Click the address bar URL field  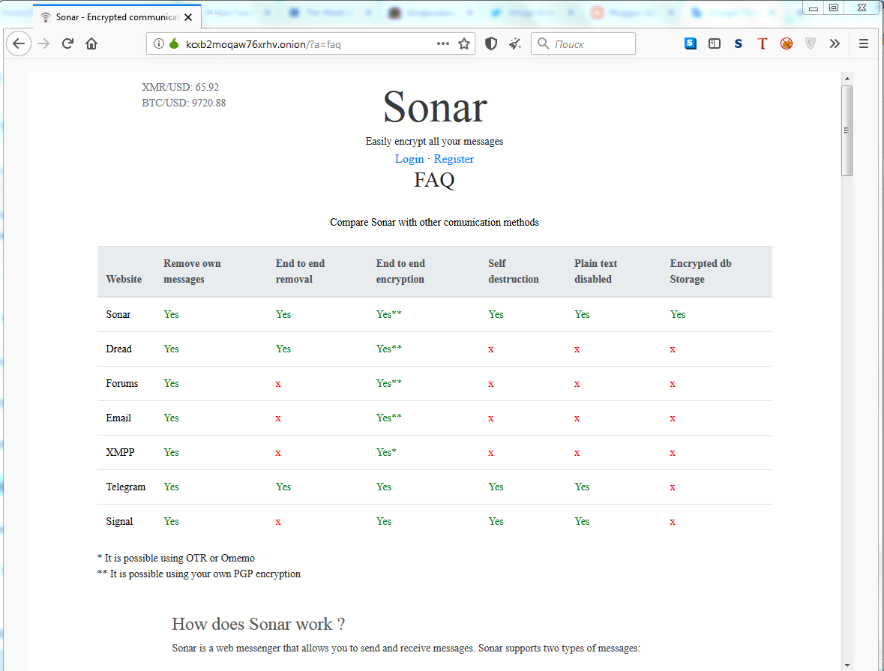310,44
